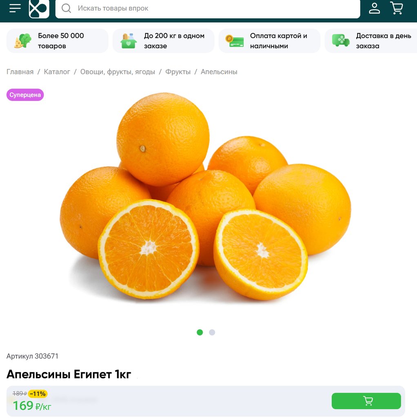Screen dimensions: 417x418
Task: Open the shopping cart in header
Action: 397,8
